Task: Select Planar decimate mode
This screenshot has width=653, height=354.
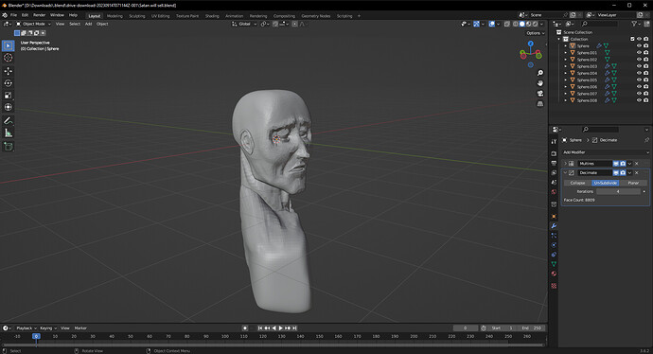Action: 633,183
